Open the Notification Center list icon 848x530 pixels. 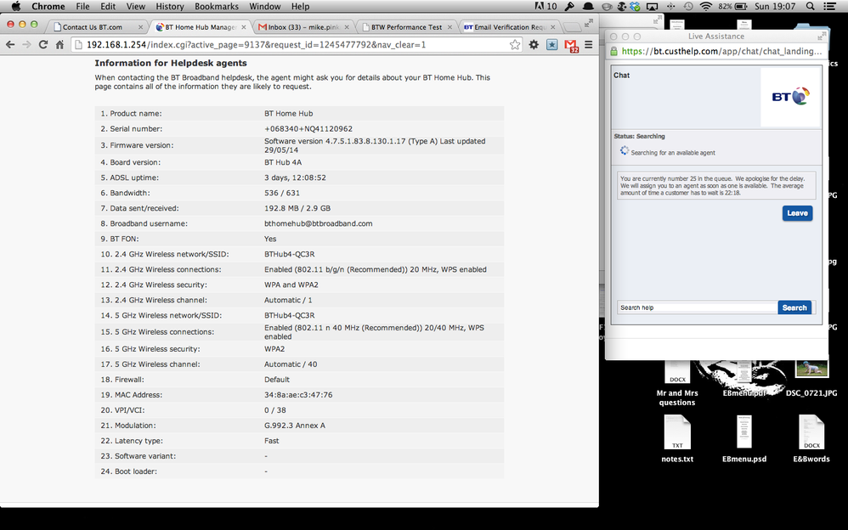(829, 6)
